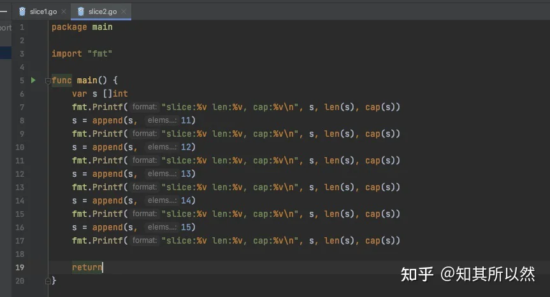Switch to the slice1.go tab

click(43, 11)
